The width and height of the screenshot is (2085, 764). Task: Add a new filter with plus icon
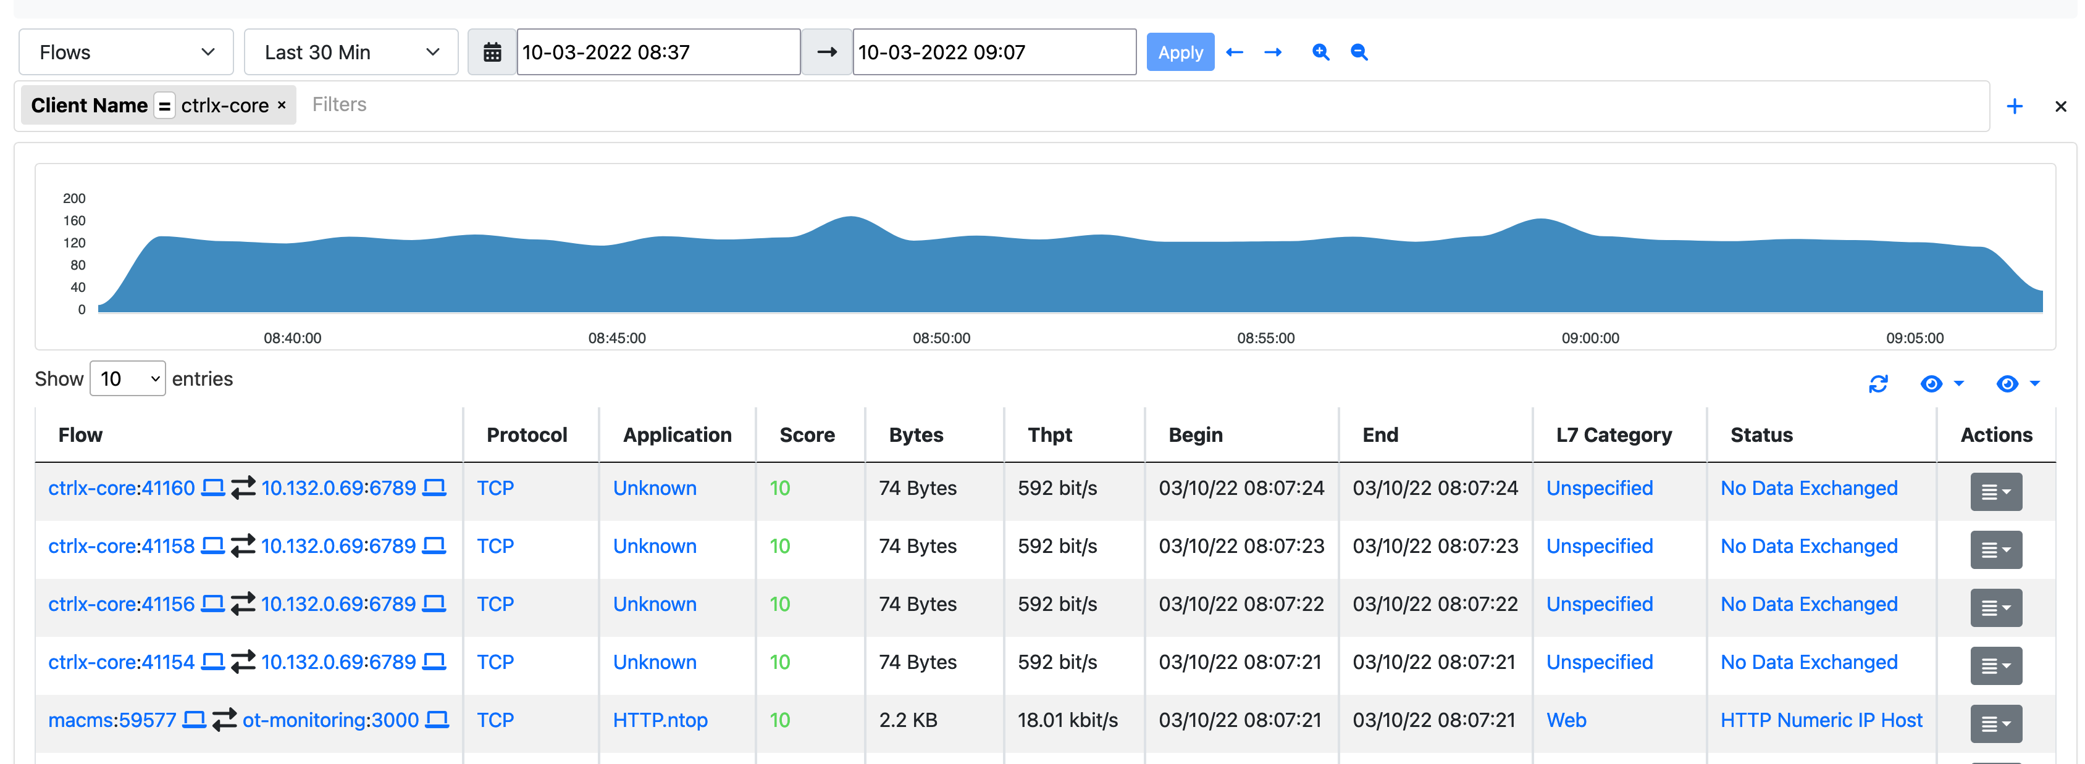tap(2015, 106)
